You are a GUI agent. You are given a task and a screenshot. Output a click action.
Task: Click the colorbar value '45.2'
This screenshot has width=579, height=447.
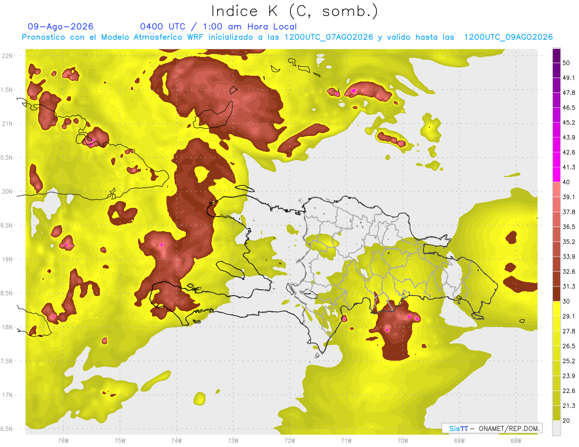click(569, 122)
